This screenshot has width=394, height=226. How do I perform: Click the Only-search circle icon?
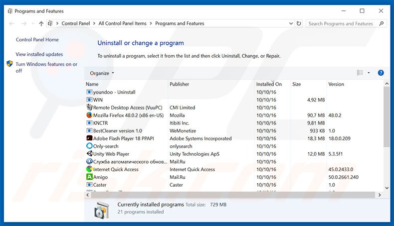tap(89, 146)
